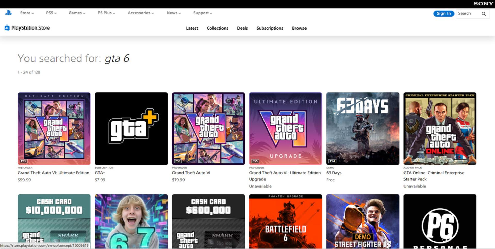The width and height of the screenshot is (495, 249).
Task: Click the Ultimate Edition Upgrade title text
Action: click(x=285, y=176)
